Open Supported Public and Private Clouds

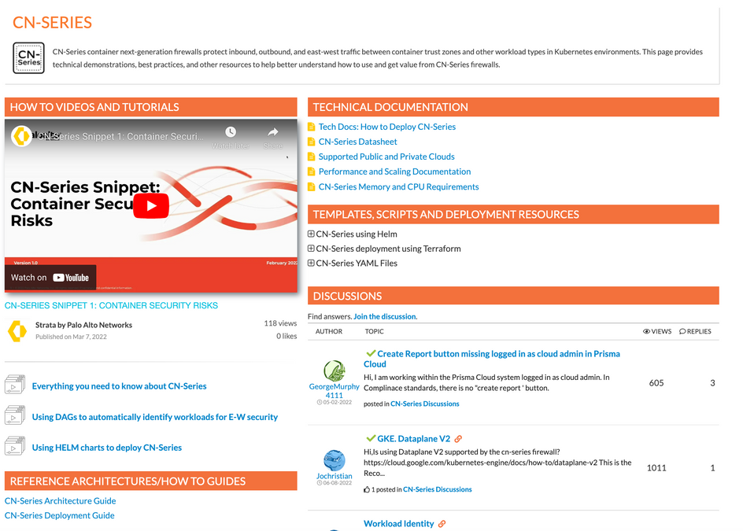386,157
